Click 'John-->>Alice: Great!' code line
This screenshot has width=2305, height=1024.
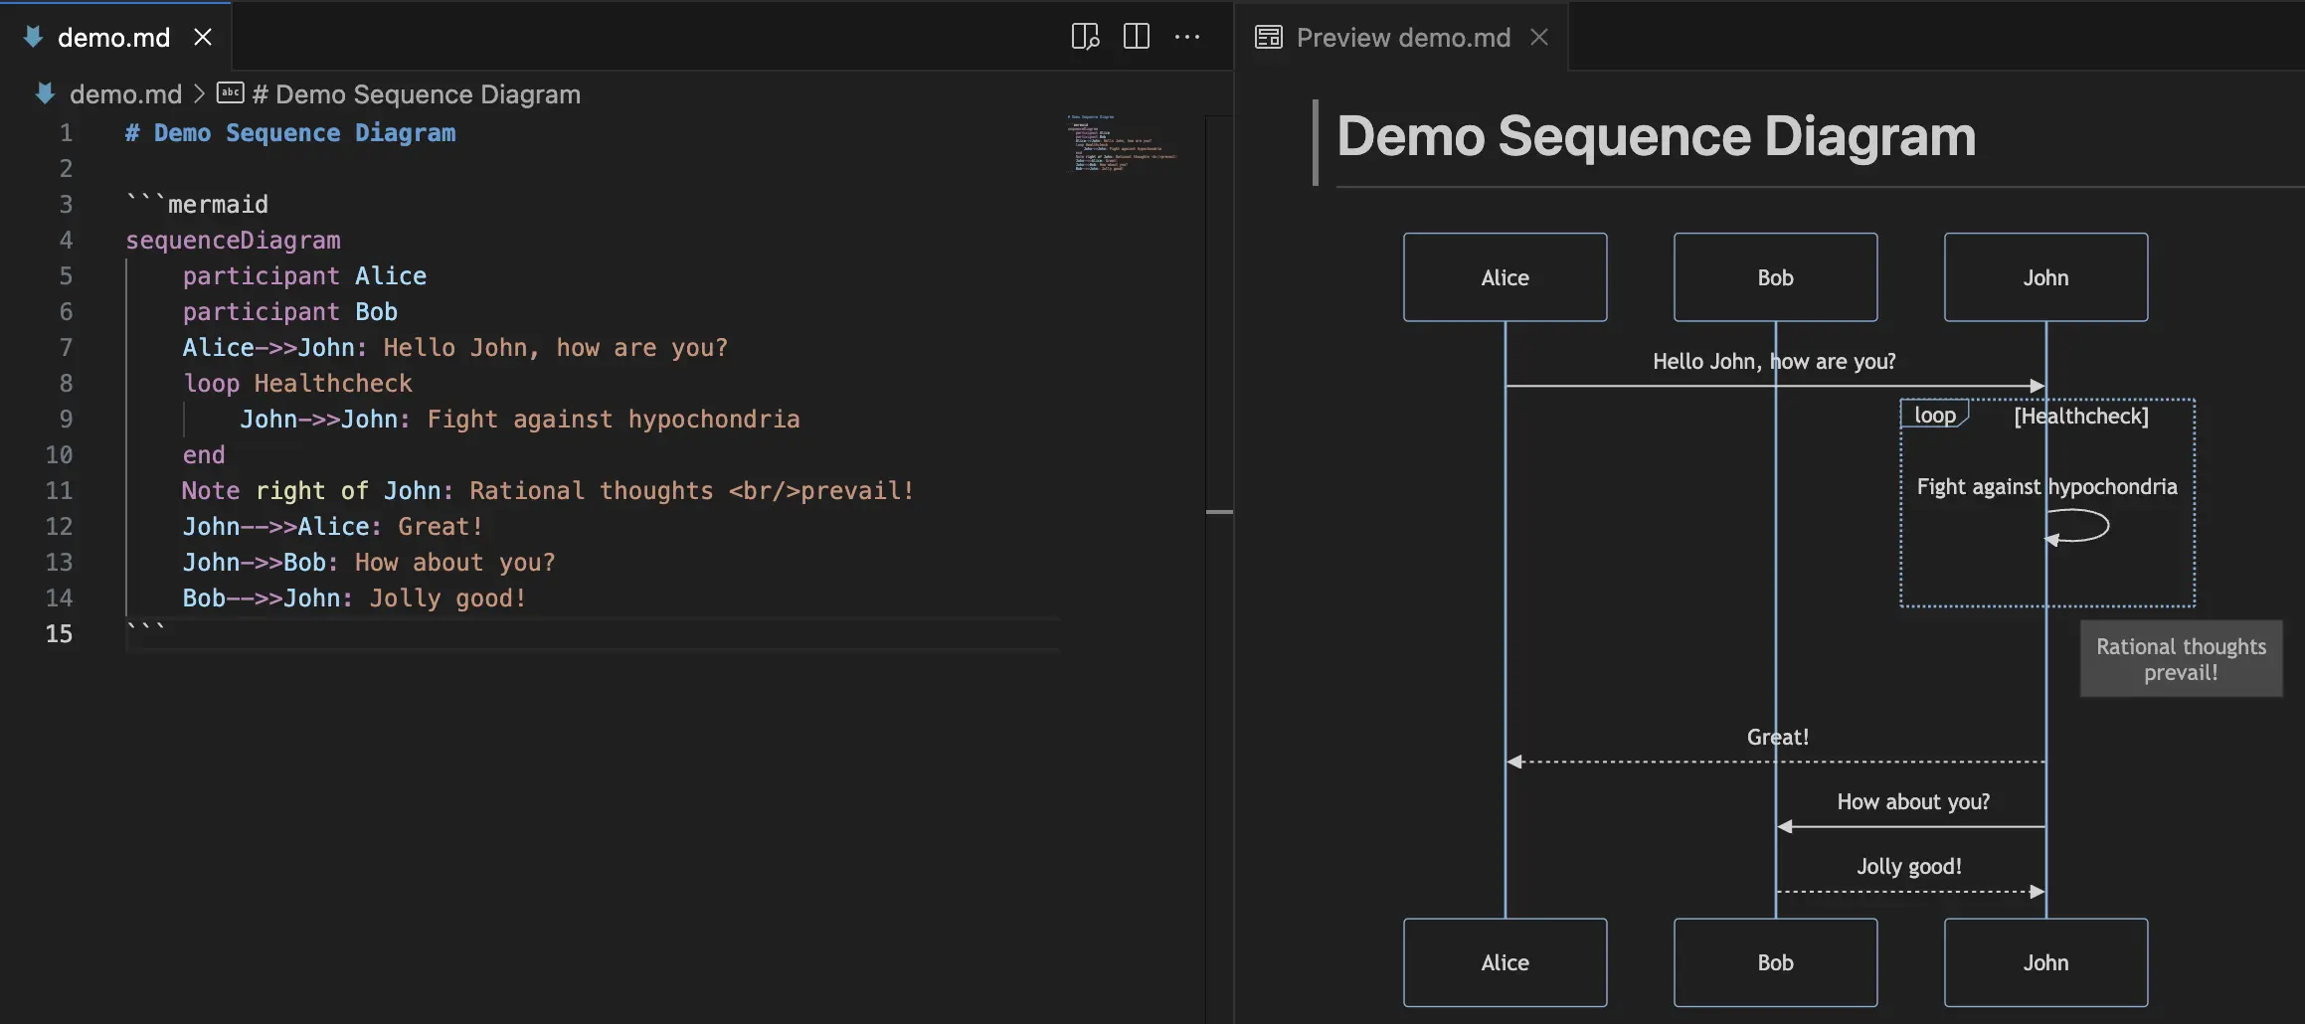[x=333, y=527]
